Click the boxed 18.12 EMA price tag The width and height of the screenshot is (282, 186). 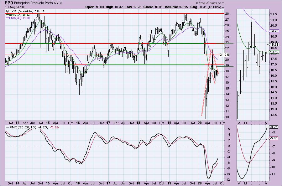pos(274,52)
